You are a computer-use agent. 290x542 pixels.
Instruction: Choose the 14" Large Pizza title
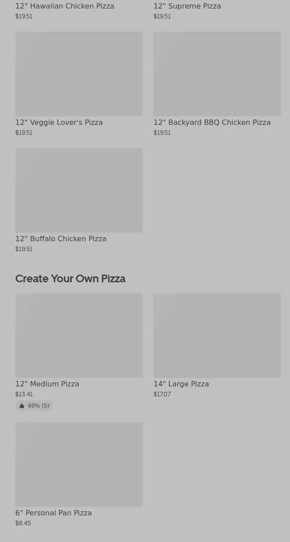[x=181, y=384]
